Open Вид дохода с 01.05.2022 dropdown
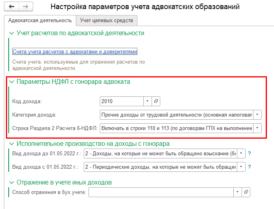This screenshot has width=274, height=209. 241,167
